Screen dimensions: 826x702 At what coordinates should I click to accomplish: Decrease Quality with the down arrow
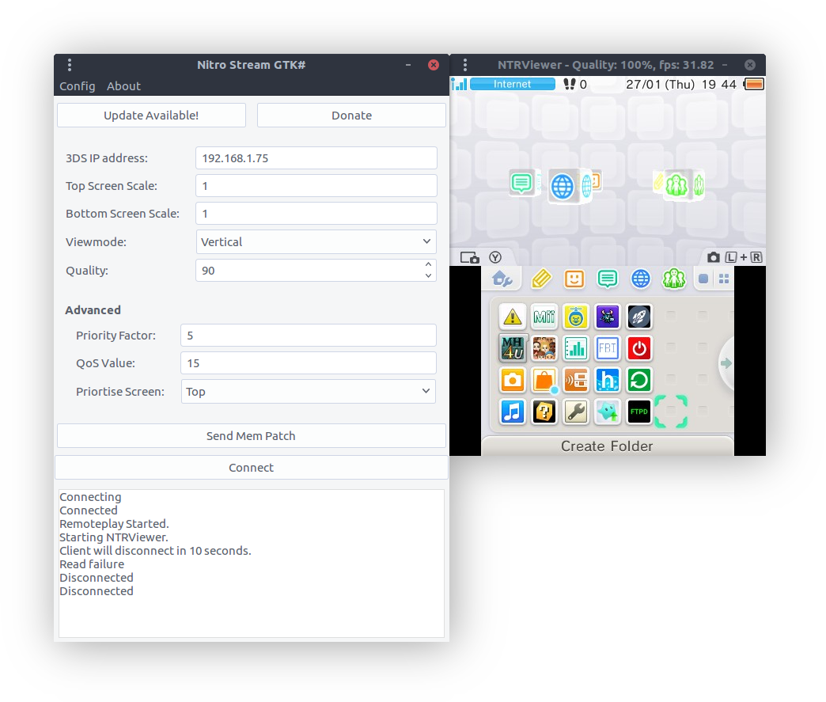pos(428,275)
